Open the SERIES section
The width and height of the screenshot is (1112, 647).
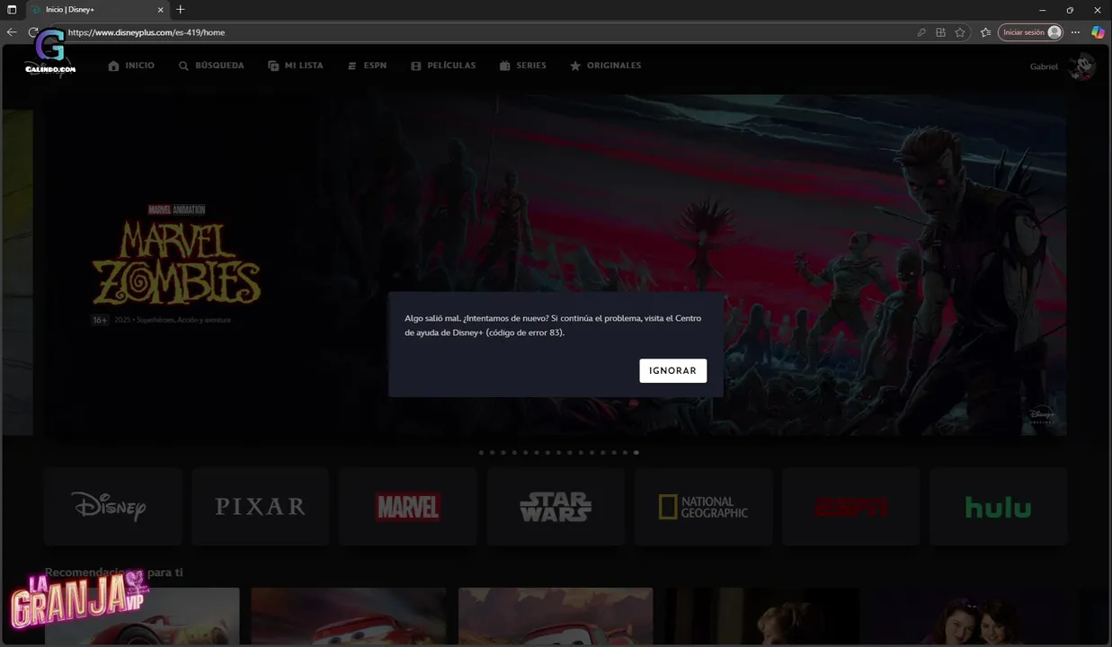[523, 66]
